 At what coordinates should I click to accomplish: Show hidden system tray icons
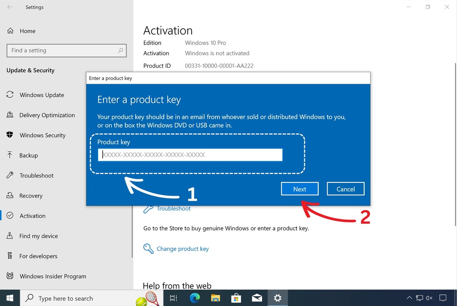click(x=409, y=298)
